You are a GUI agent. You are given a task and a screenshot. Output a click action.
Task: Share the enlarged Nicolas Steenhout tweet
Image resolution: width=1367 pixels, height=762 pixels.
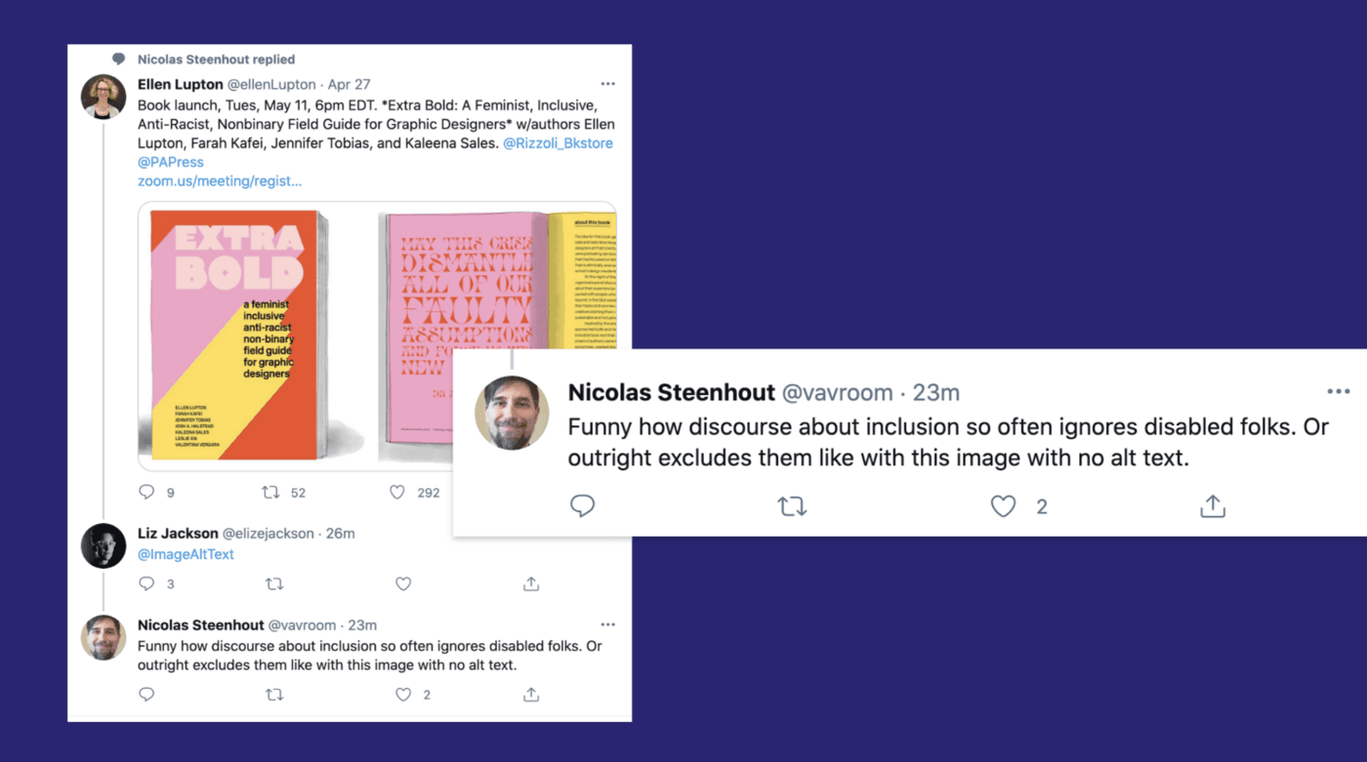click(1212, 505)
